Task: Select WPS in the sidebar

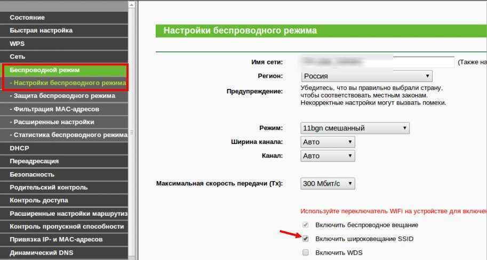Action: click(x=63, y=44)
